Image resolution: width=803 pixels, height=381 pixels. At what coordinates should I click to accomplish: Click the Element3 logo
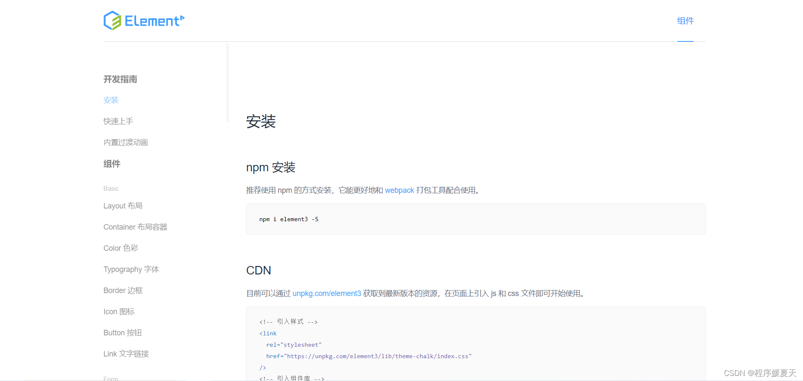tap(144, 20)
